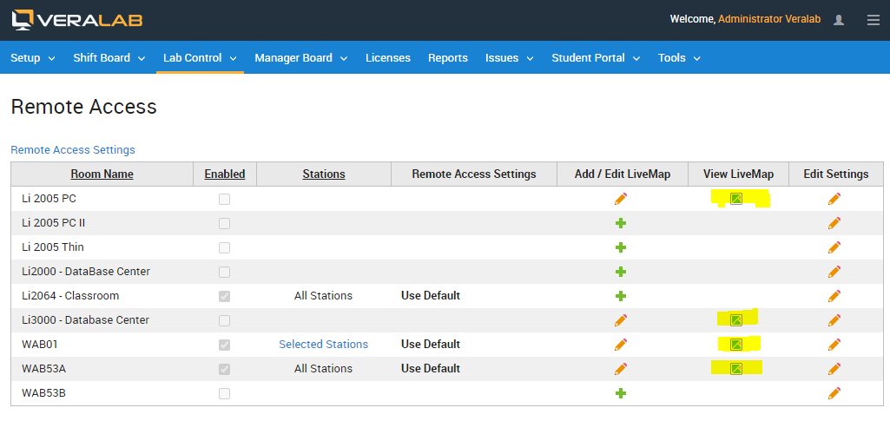Open the Licenses page
The image size is (890, 421).
pos(387,58)
